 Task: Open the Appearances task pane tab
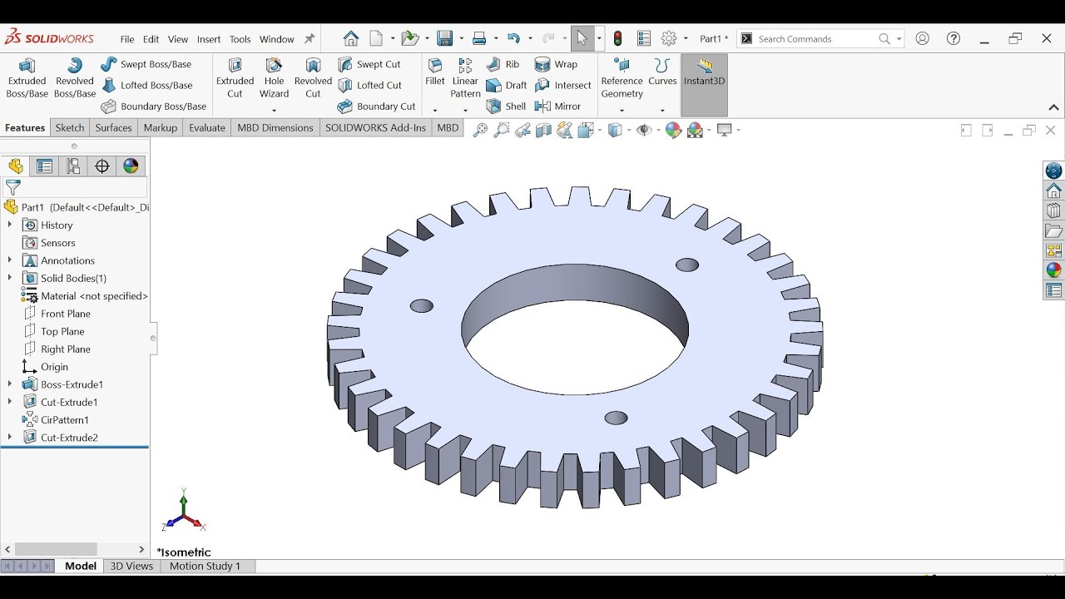[1054, 270]
